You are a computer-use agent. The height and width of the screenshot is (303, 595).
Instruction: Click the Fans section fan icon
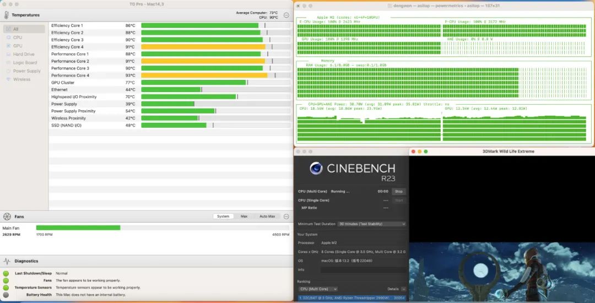click(7, 217)
